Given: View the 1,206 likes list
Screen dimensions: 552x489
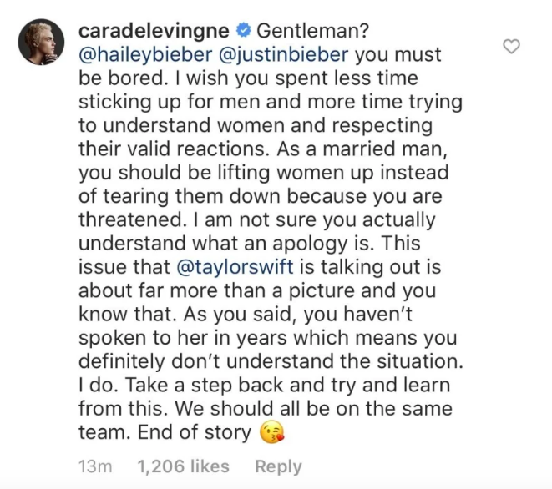Looking at the screenshot, I should click(x=183, y=466).
